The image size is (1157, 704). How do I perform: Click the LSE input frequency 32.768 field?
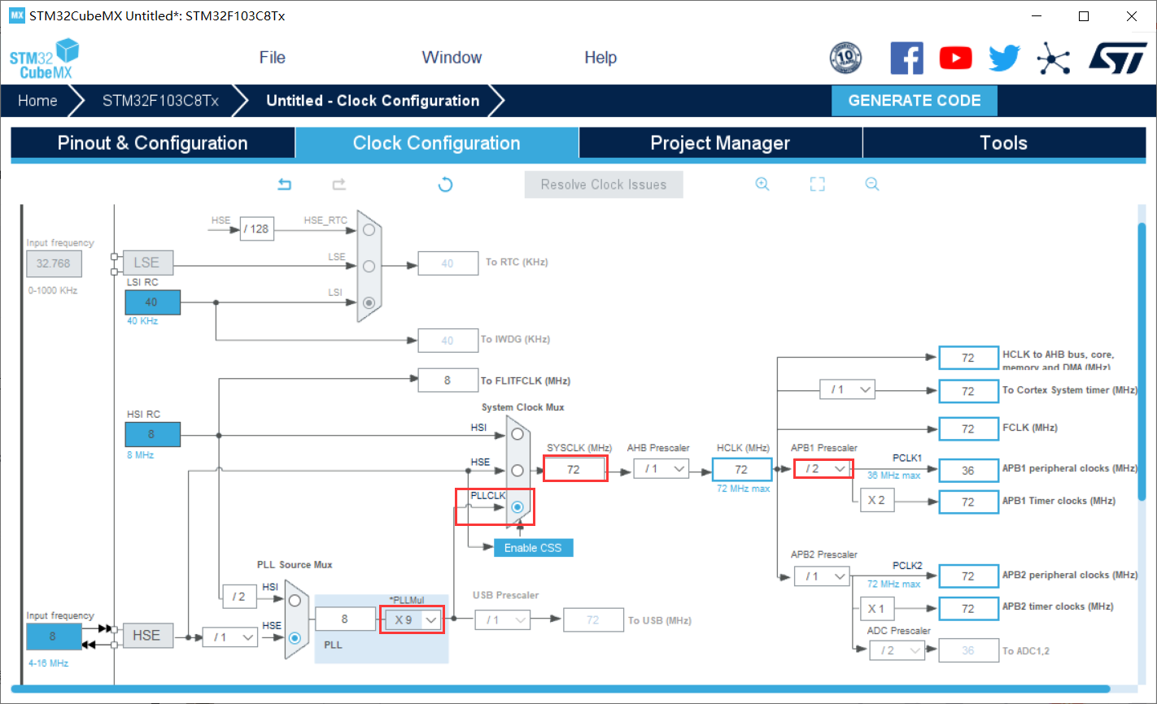point(54,263)
